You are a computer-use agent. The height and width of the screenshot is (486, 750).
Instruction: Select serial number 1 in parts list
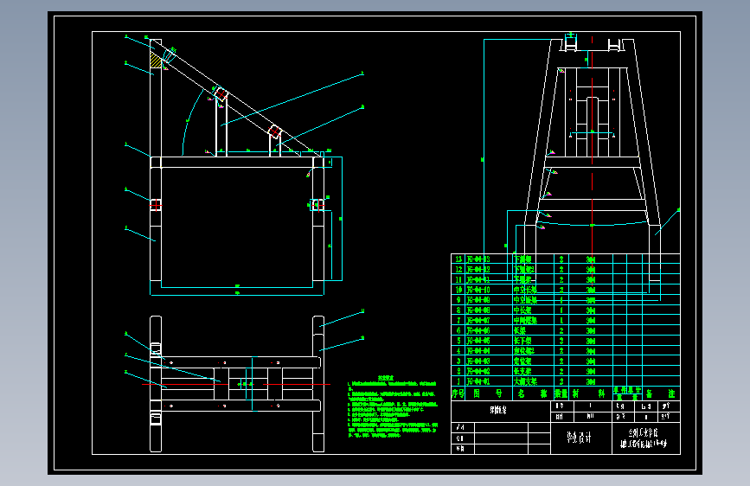(x=458, y=381)
